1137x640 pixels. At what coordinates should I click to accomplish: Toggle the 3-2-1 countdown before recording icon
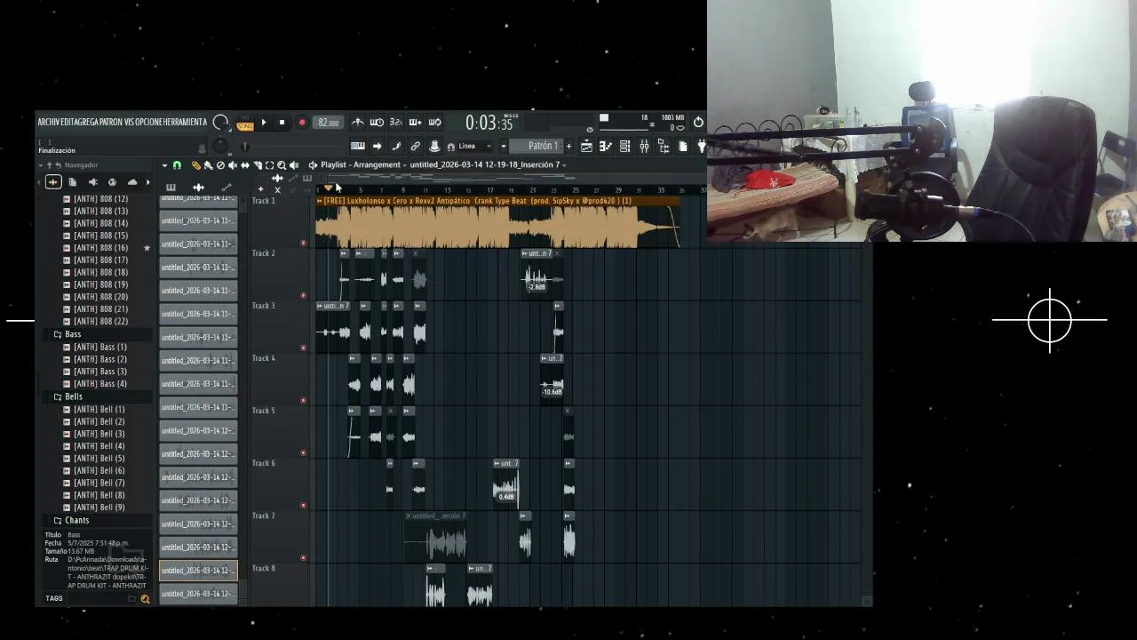396,123
